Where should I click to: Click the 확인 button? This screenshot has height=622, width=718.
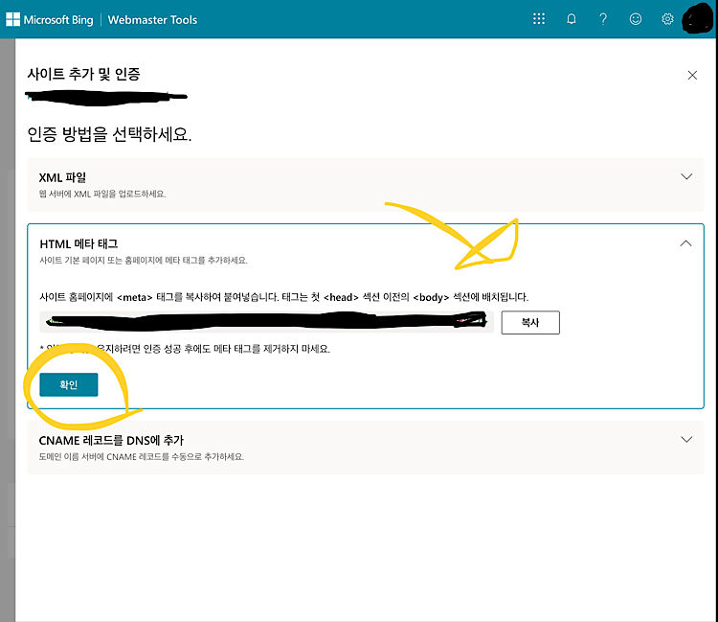click(x=69, y=384)
